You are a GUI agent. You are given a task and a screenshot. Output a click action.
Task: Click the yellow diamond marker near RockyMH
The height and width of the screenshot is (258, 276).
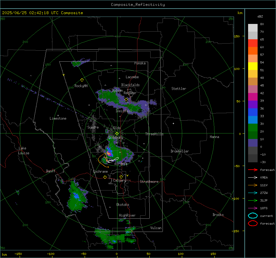coord(82,80)
